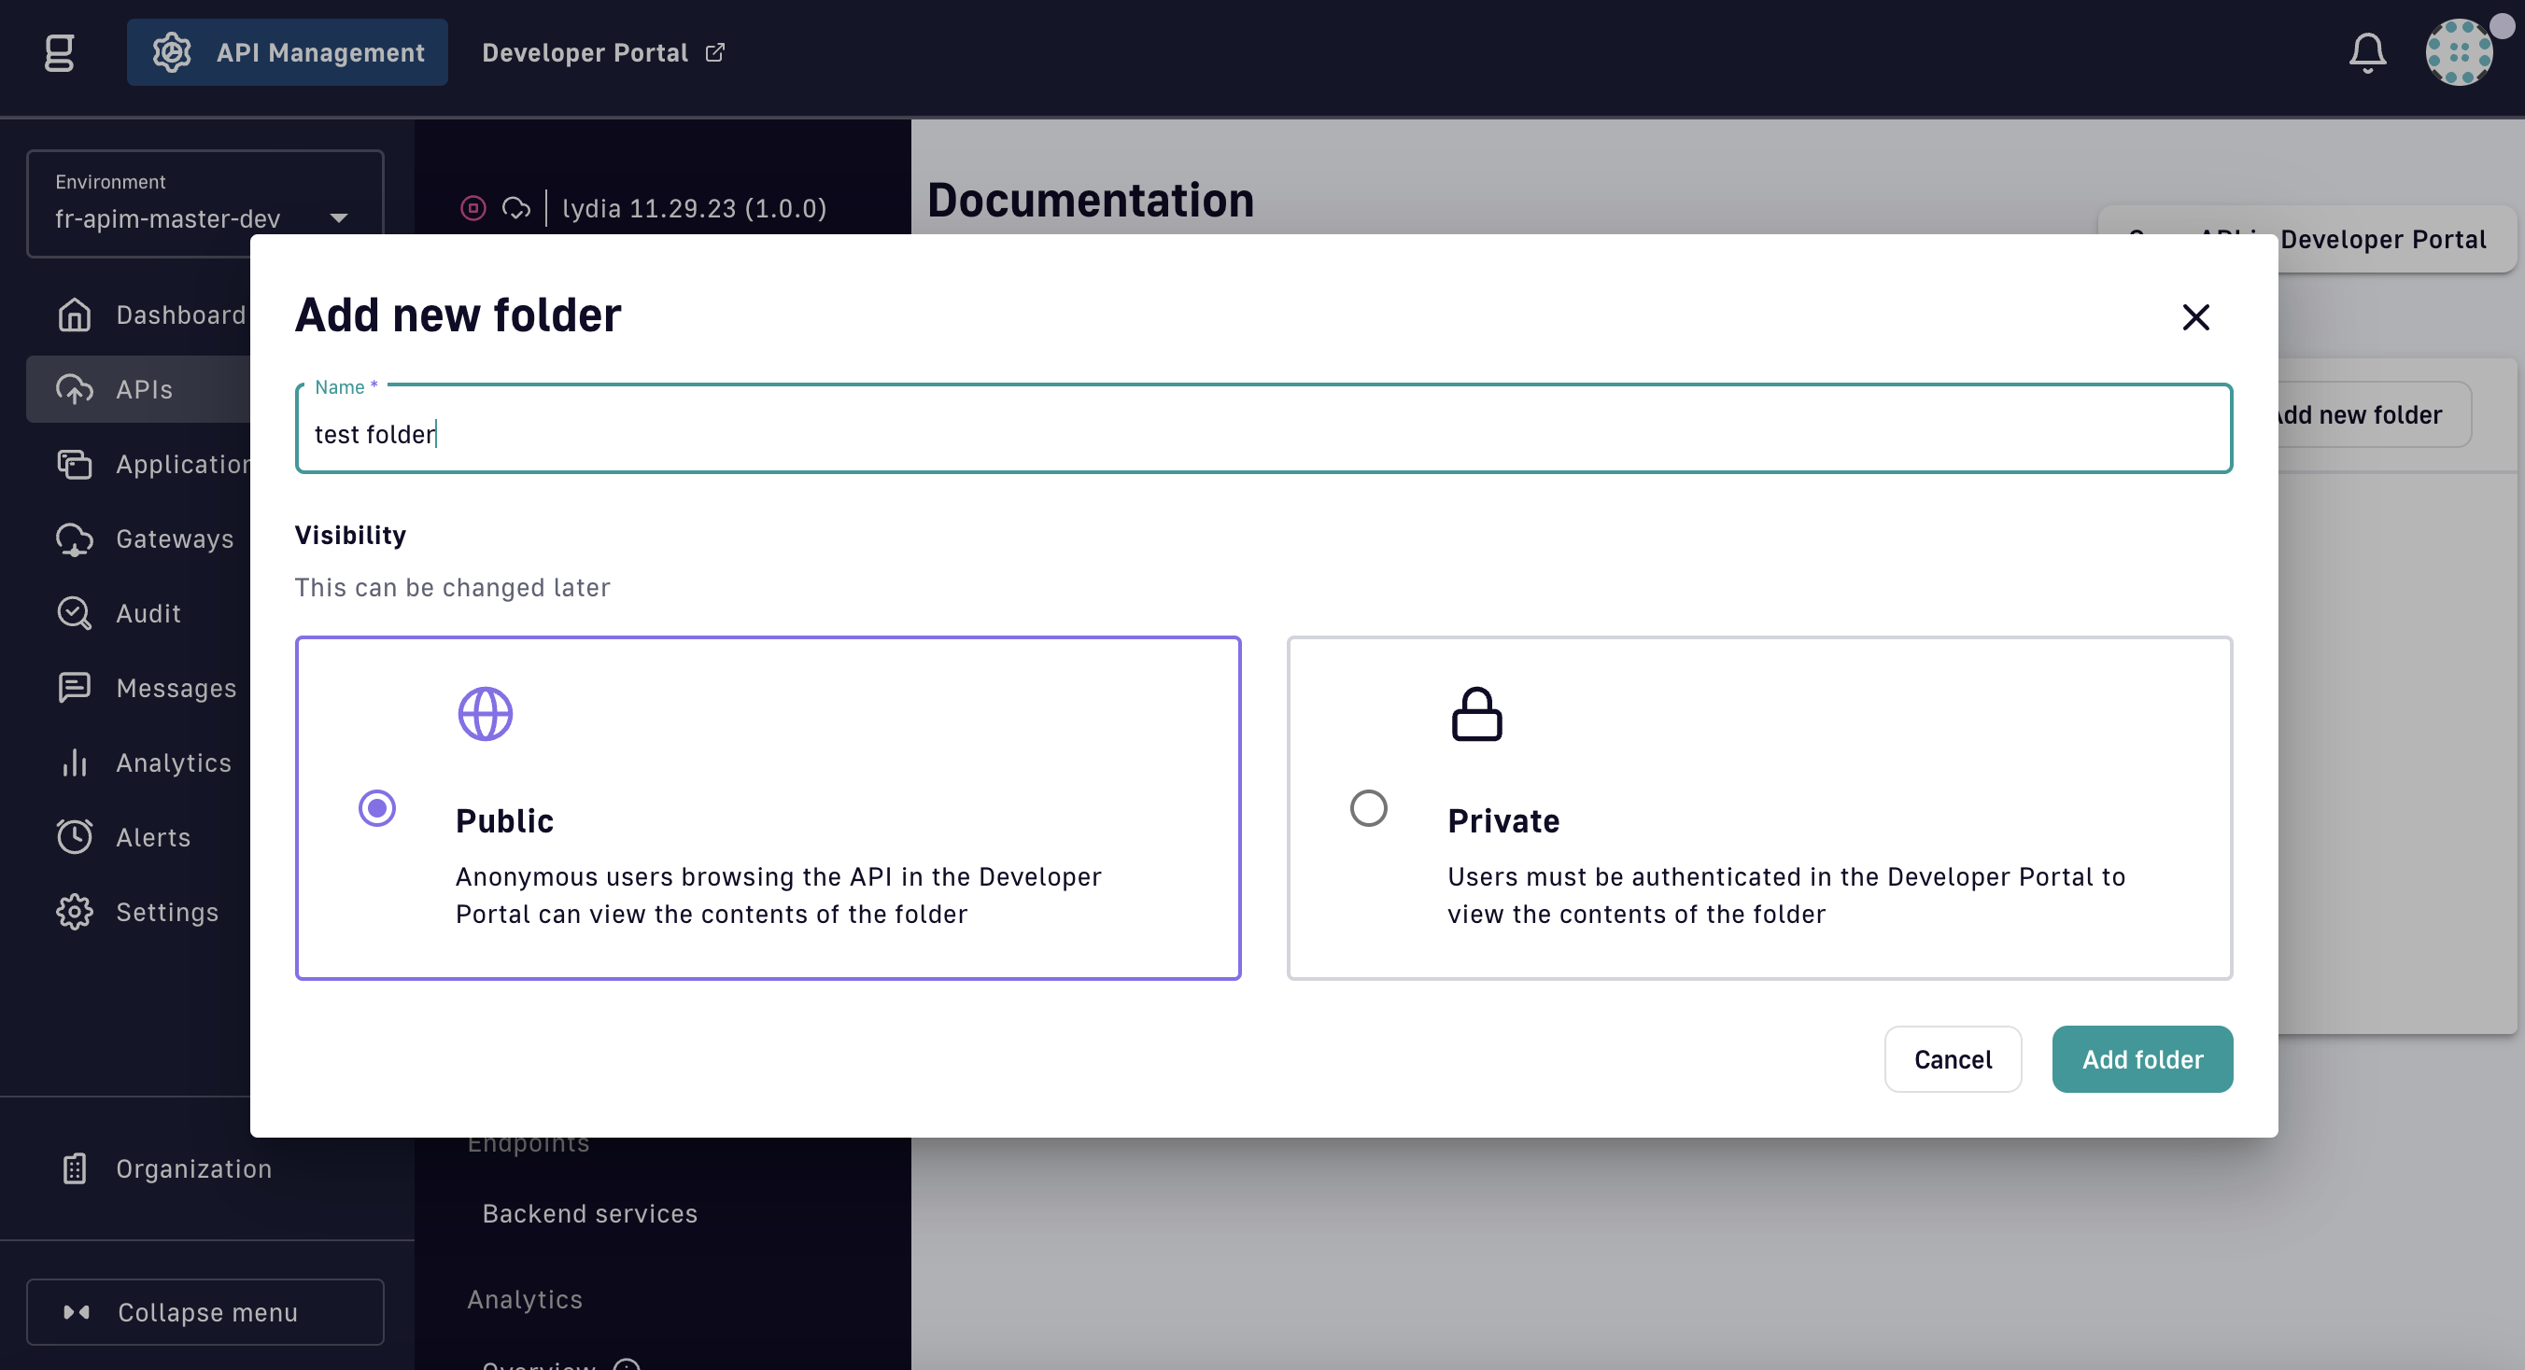Click the Gateways cloud icon
The height and width of the screenshot is (1370, 2525).
pos(75,539)
